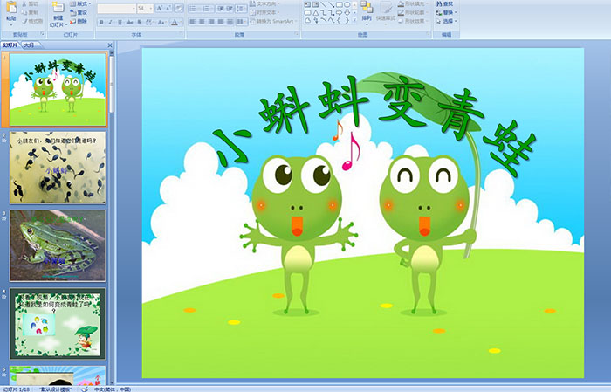Open the Clipboard pane launcher
This screenshot has height=392, width=611.
[x=43, y=35]
